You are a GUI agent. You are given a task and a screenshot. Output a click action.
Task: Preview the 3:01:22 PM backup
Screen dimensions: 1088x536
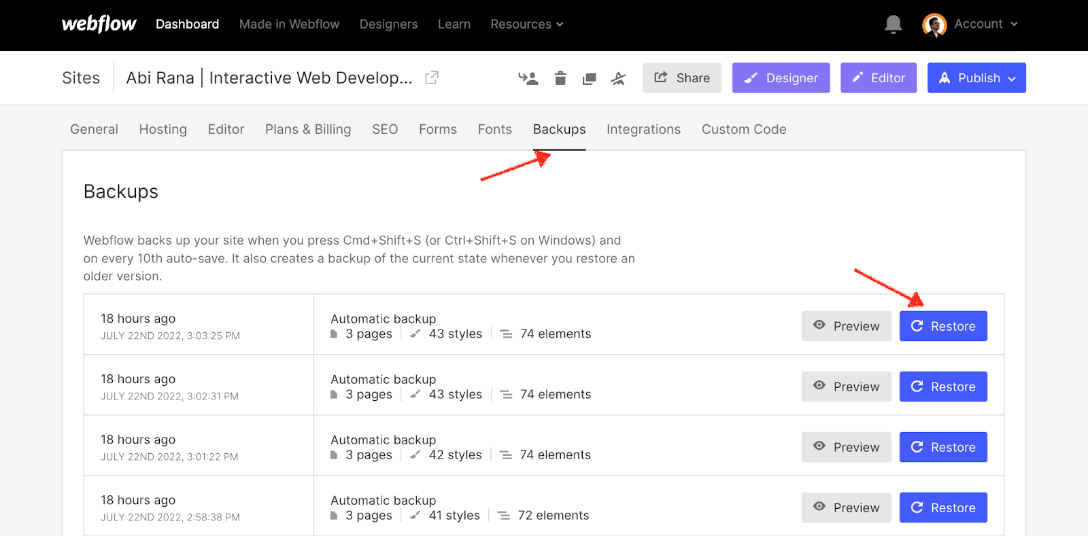click(846, 447)
